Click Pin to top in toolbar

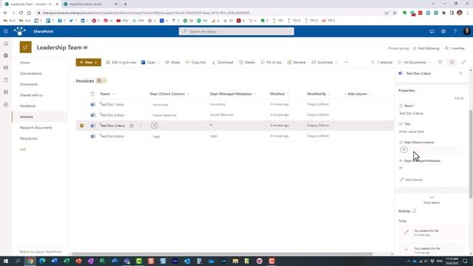click(x=271, y=62)
